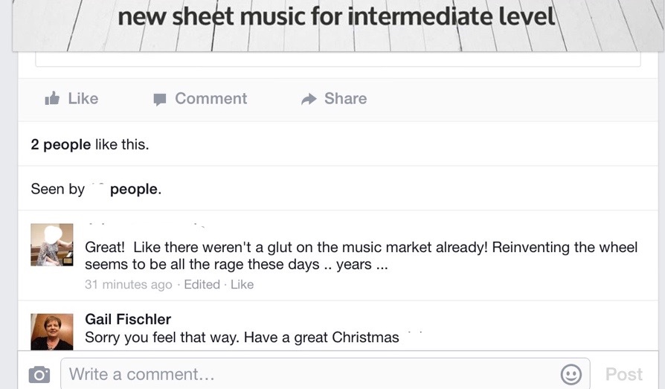Click the Post button
Image resolution: width=665 pixels, height=389 pixels.
[x=624, y=374]
